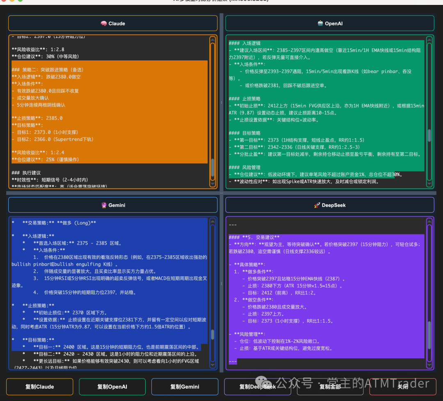443x401 pixels.
Task: Click '成交量放大确认' in Claude panel
Action: click(30, 98)
